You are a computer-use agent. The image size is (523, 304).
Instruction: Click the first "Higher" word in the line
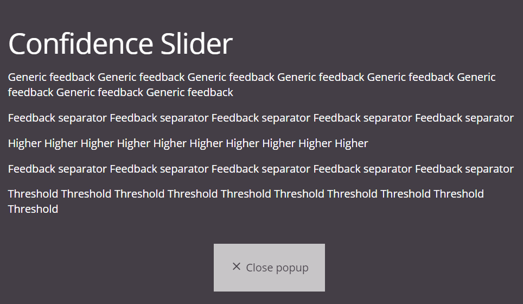point(24,143)
